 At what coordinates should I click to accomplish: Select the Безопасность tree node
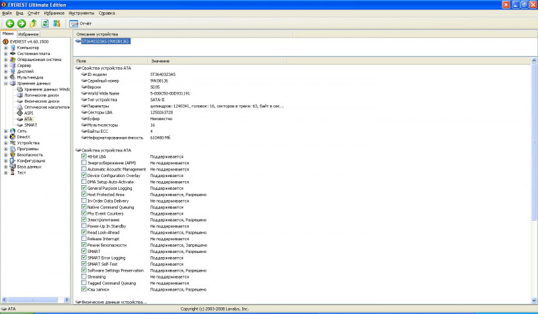coord(30,155)
